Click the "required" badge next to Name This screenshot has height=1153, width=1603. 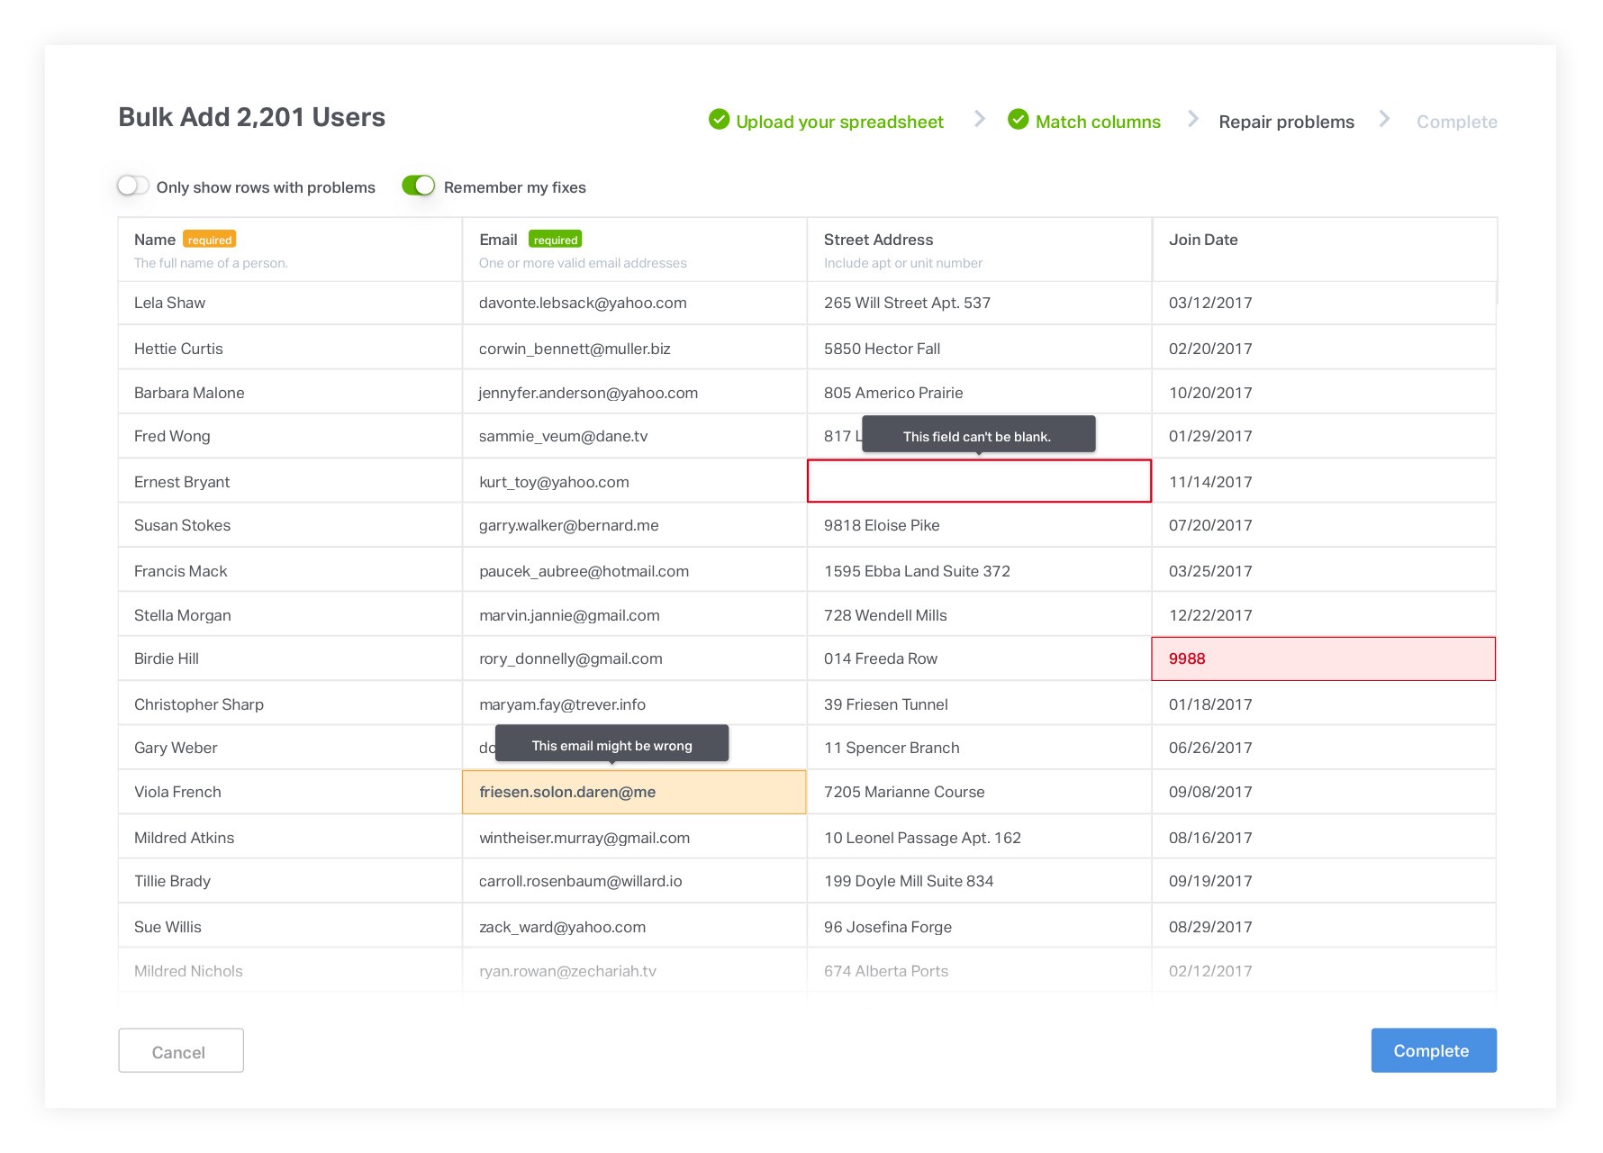point(210,239)
